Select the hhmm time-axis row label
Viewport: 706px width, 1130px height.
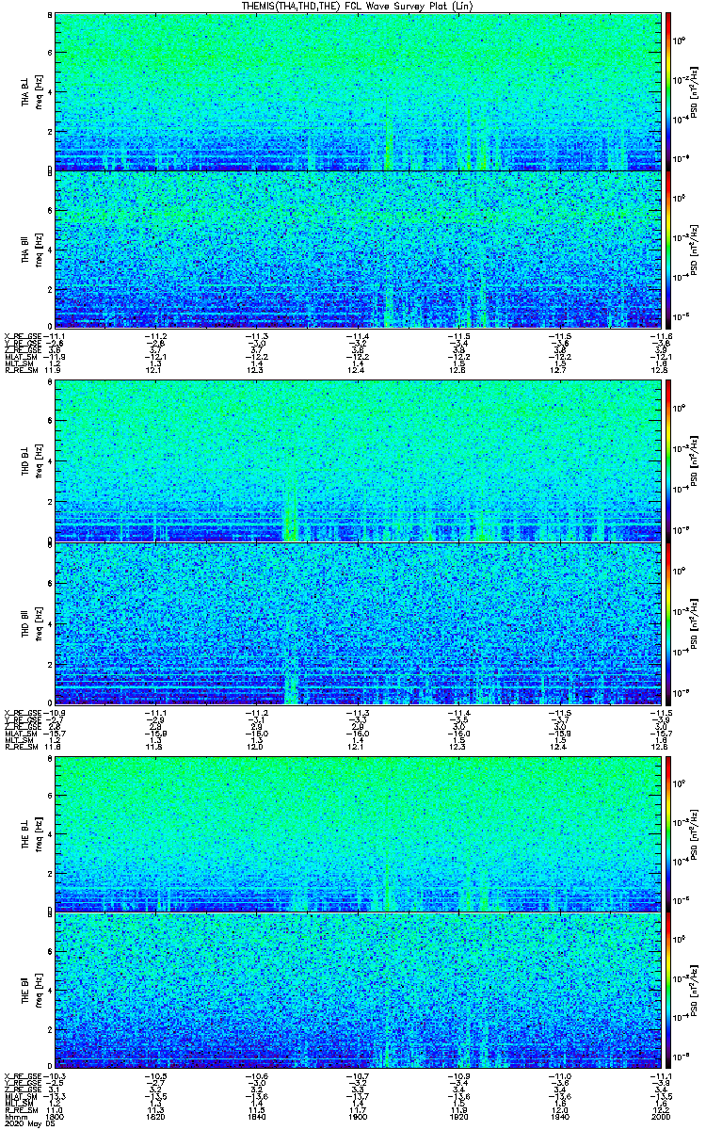click(x=14, y=1117)
